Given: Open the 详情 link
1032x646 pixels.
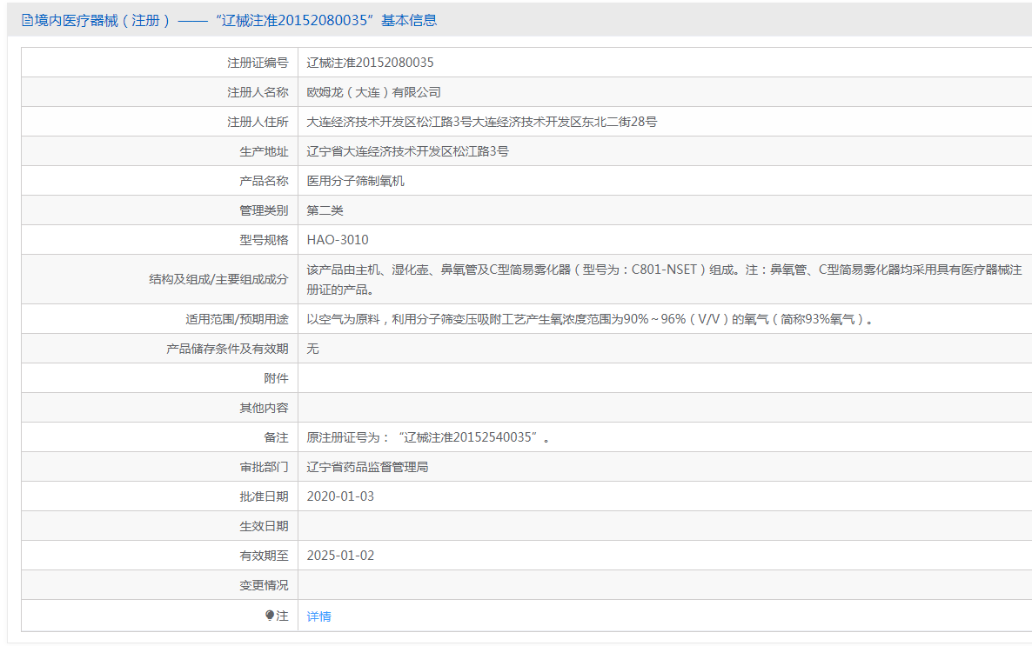Looking at the screenshot, I should pos(318,616).
